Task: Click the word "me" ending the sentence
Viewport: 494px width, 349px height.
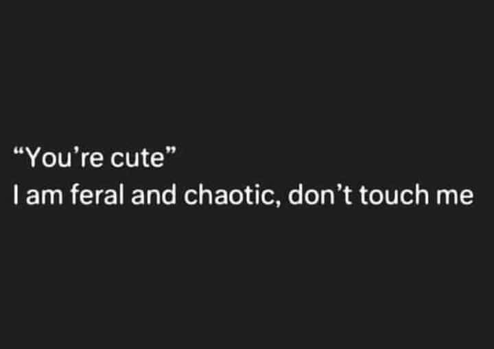Action: 455,197
